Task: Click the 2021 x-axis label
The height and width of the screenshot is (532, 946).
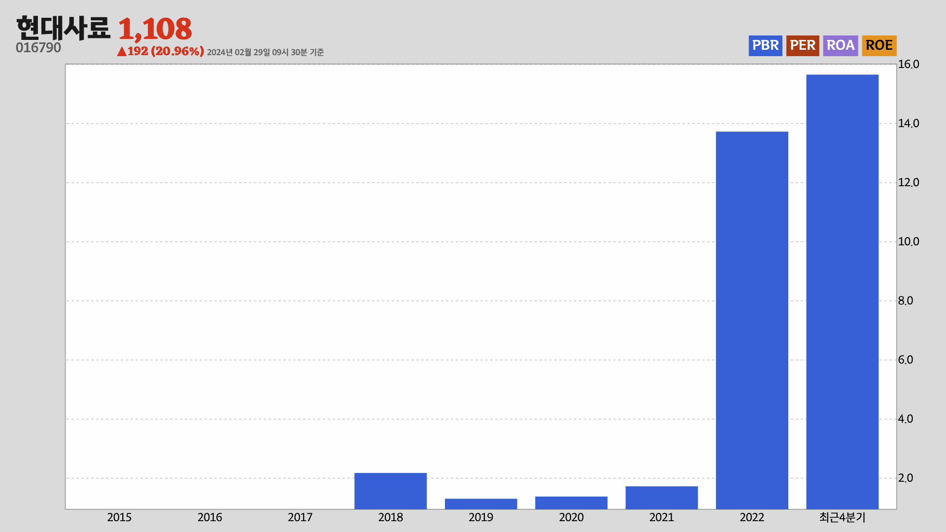Action: [x=662, y=517]
